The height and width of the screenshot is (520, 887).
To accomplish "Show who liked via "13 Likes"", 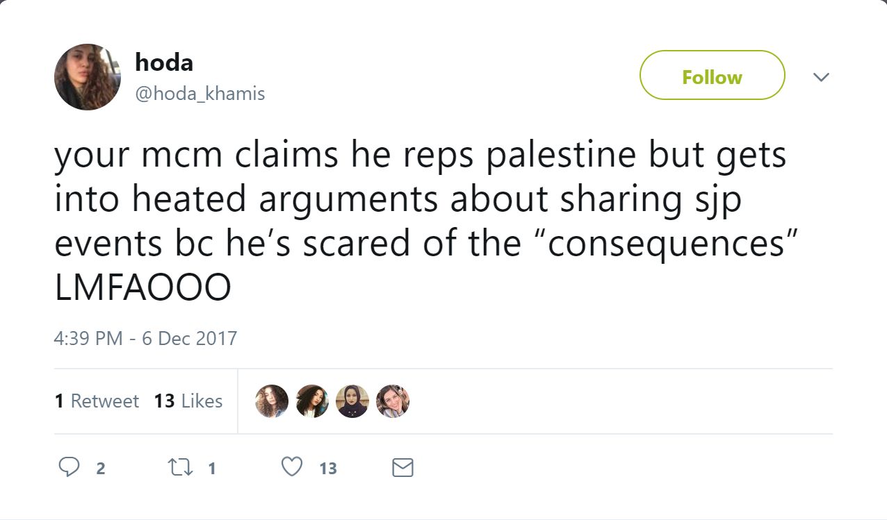I will pyautogui.click(x=188, y=401).
